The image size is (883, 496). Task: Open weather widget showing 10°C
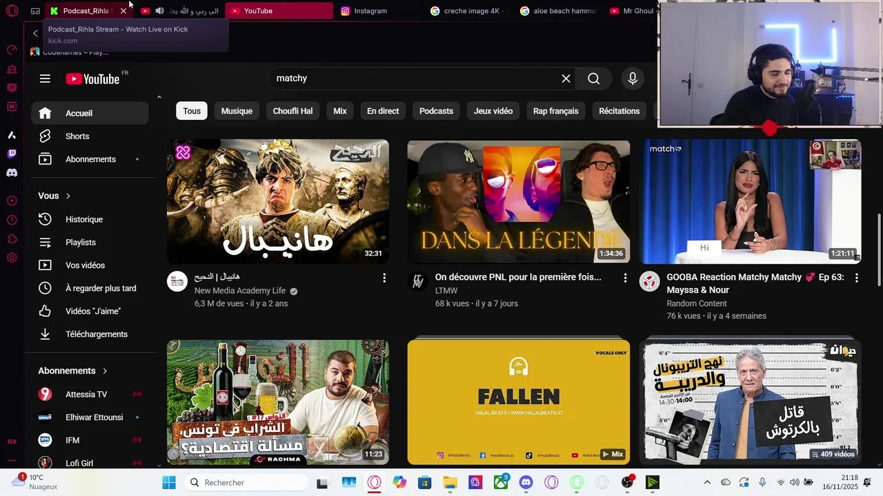[x=34, y=482]
